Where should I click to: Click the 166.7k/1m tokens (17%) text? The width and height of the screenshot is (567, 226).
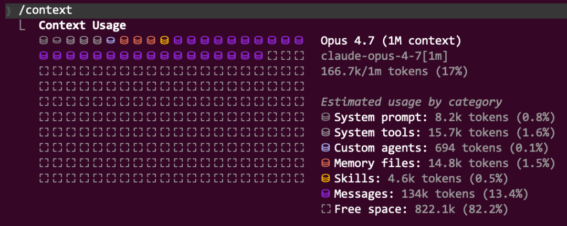coord(394,71)
